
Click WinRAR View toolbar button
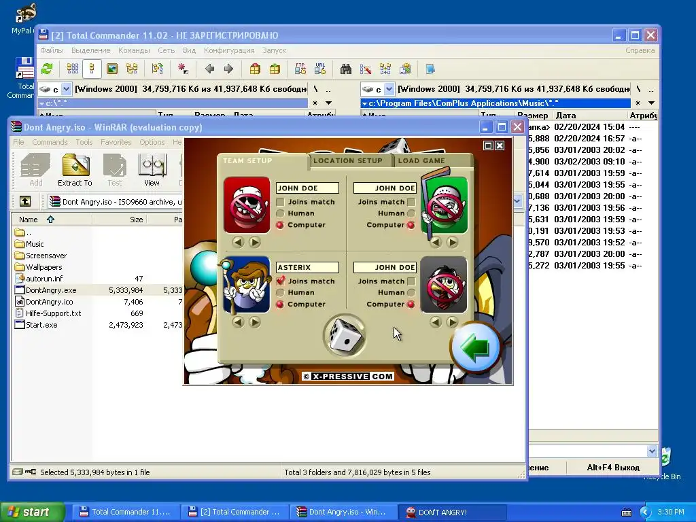point(152,170)
